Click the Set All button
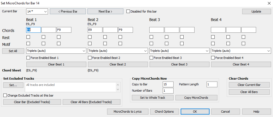The image size is (273, 117). pos(13,51)
